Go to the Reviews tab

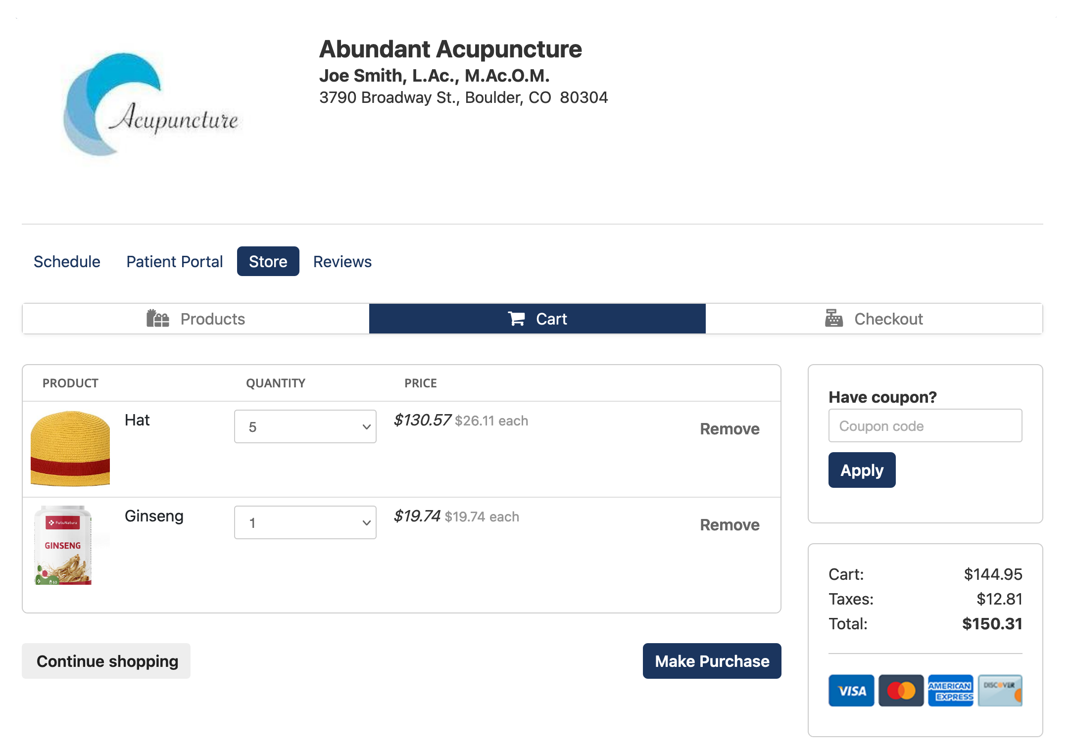tap(342, 261)
